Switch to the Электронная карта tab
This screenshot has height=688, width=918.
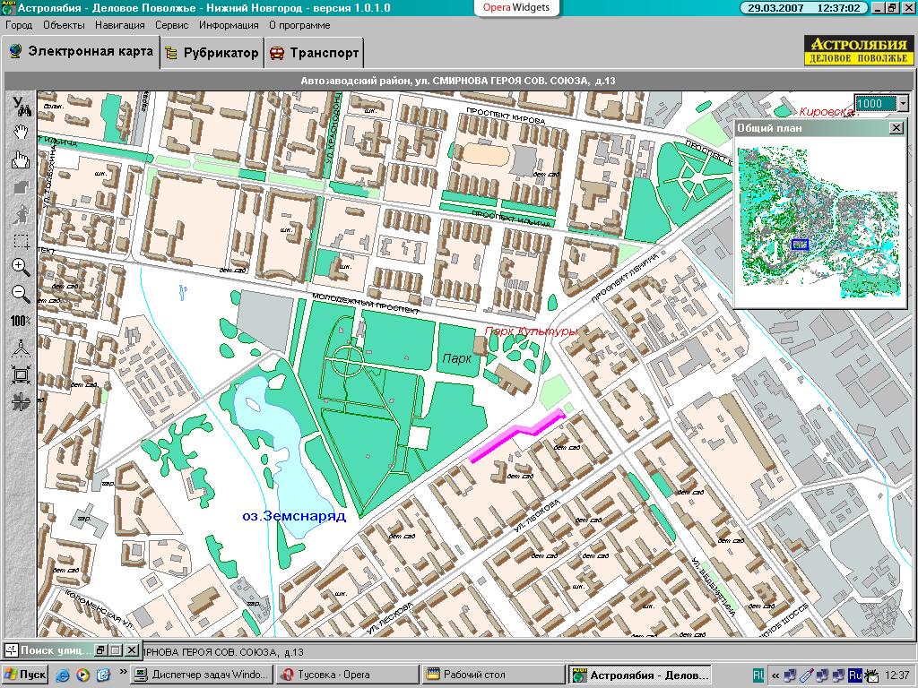(81, 52)
